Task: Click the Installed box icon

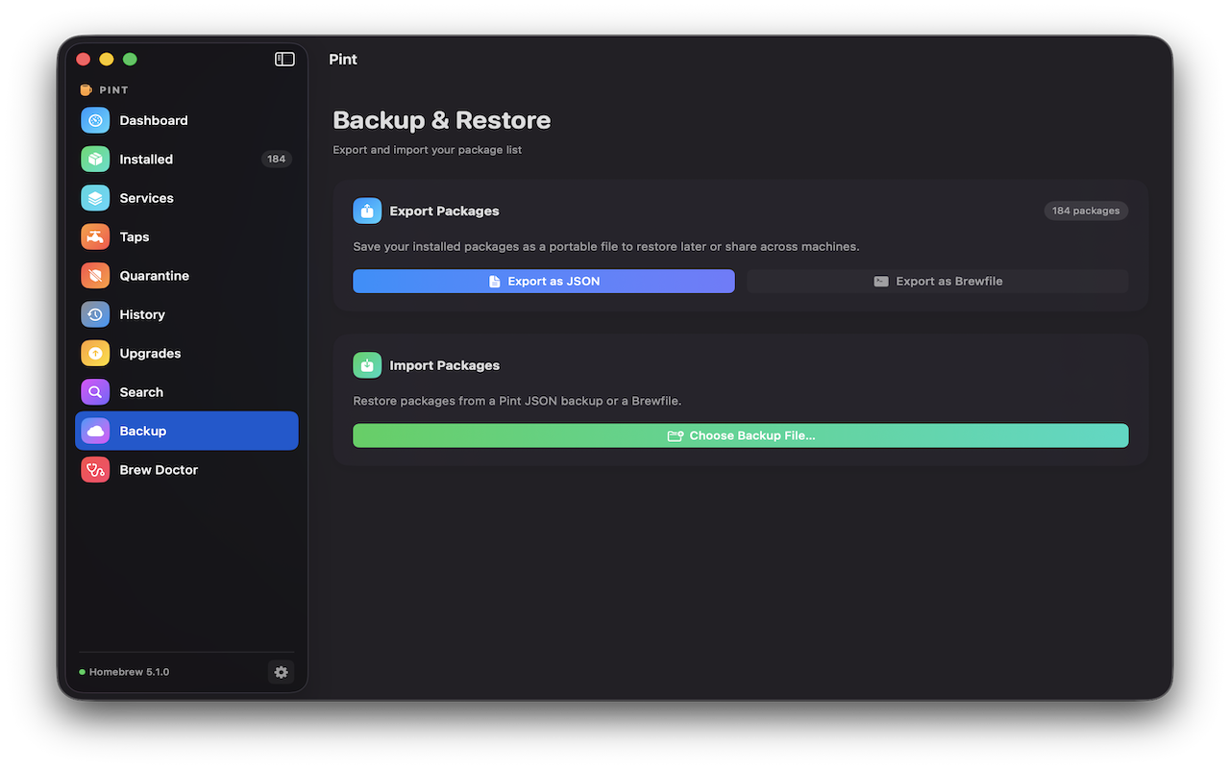Action: click(x=95, y=160)
